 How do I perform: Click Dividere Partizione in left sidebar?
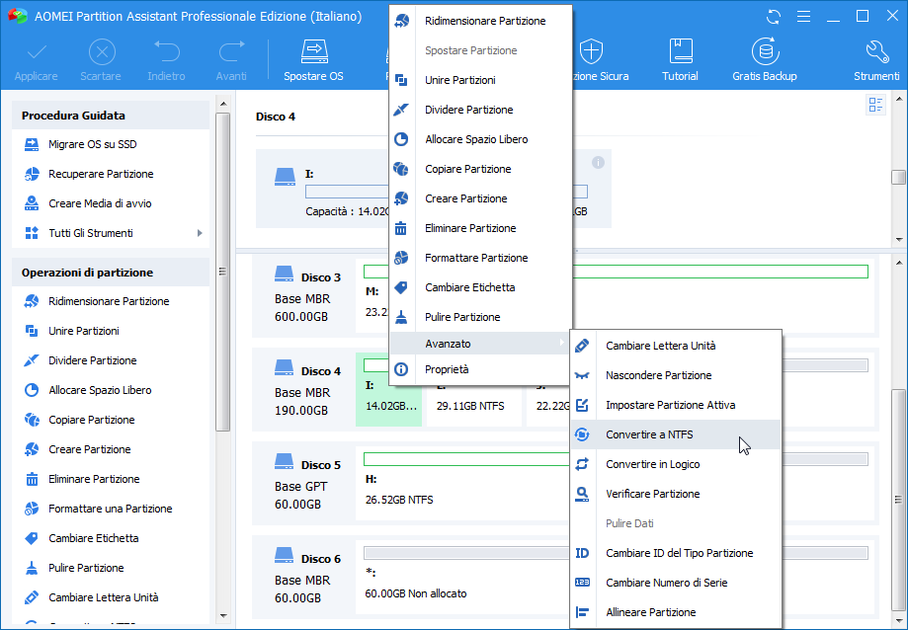(x=92, y=360)
